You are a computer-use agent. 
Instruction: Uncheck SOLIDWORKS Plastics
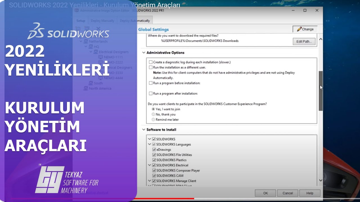(x=154, y=160)
